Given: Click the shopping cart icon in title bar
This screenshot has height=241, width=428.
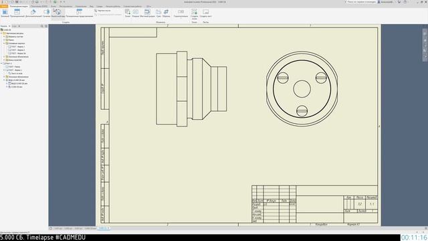Looking at the screenshot, I should pos(399,1).
